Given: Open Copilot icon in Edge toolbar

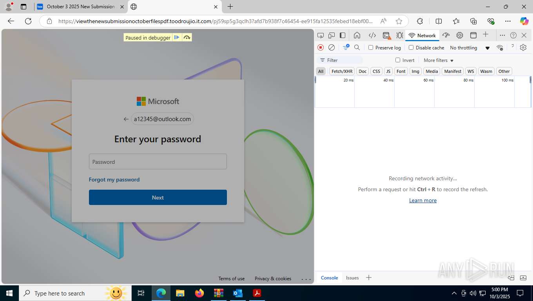Looking at the screenshot, I should point(524,21).
